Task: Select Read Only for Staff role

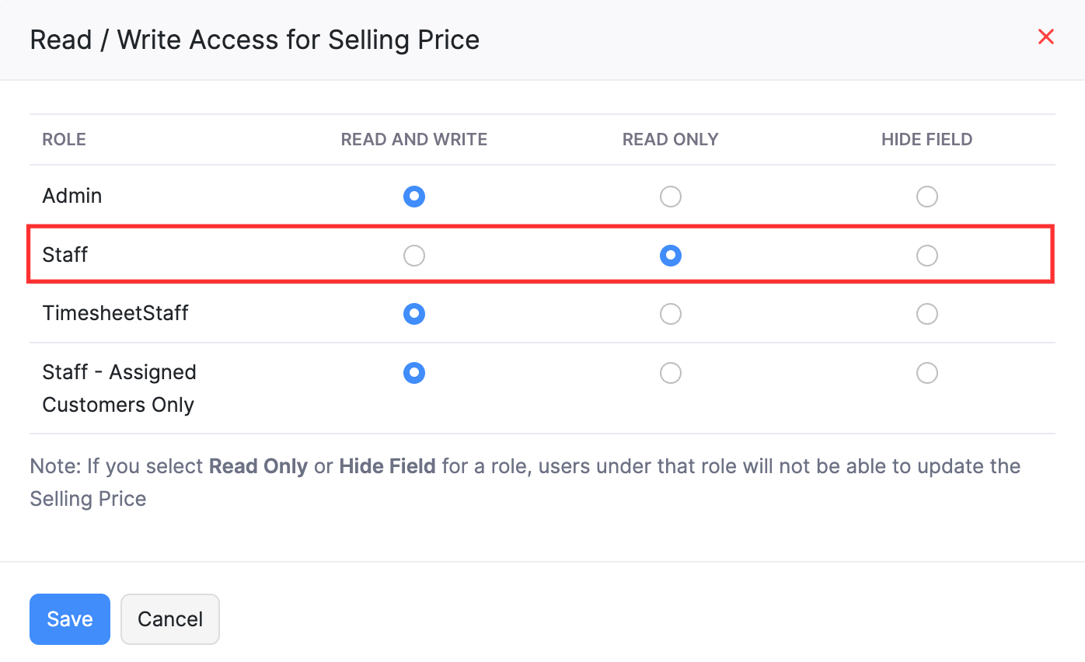Action: 671,255
